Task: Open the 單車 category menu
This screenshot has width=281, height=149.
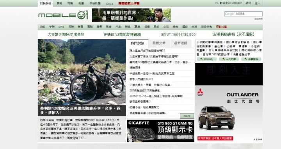Action: [x=137, y=26]
